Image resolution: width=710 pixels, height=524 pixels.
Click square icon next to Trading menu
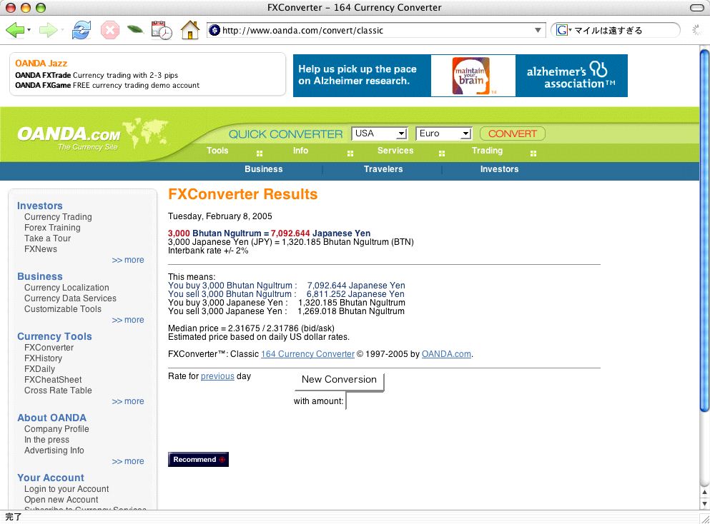(x=533, y=153)
